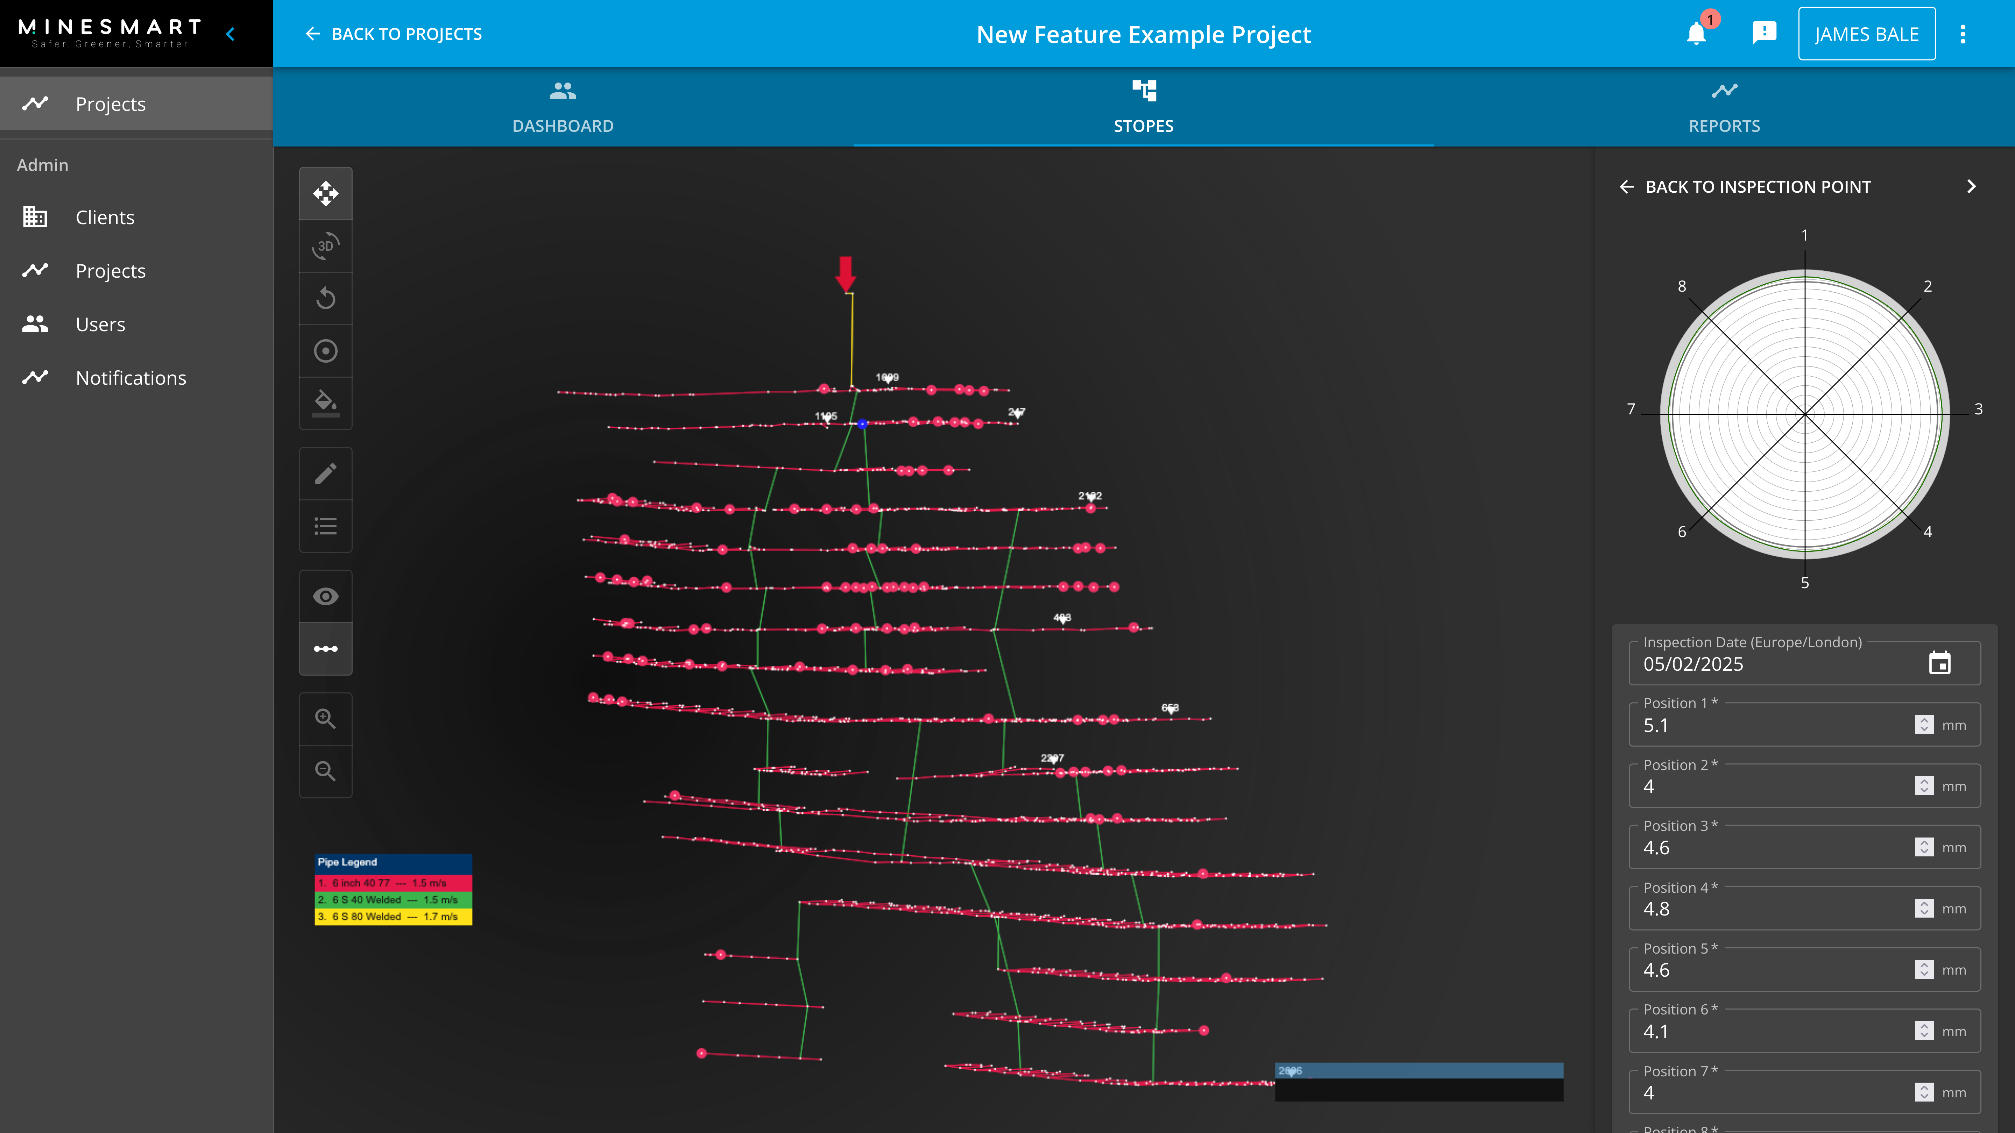Expand the inspection point panel chevron
Viewport: 2015px width, 1133px height.
pyautogui.click(x=1971, y=186)
